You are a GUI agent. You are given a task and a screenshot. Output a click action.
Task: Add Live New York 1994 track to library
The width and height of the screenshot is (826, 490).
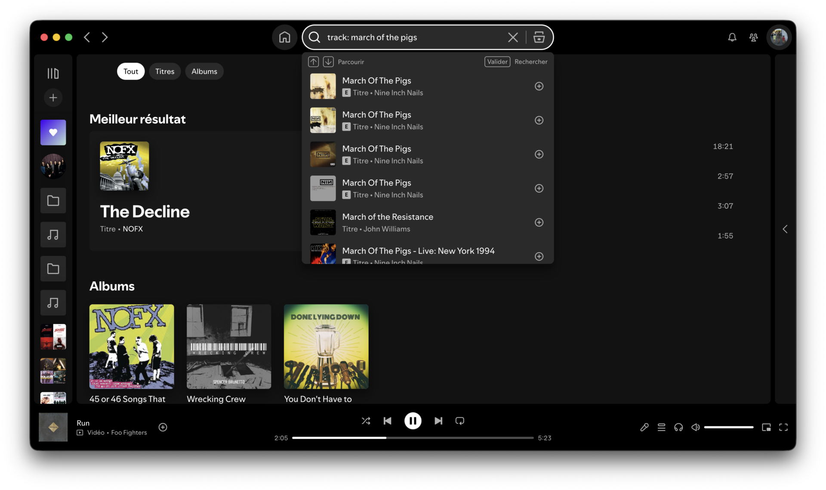coord(539,256)
